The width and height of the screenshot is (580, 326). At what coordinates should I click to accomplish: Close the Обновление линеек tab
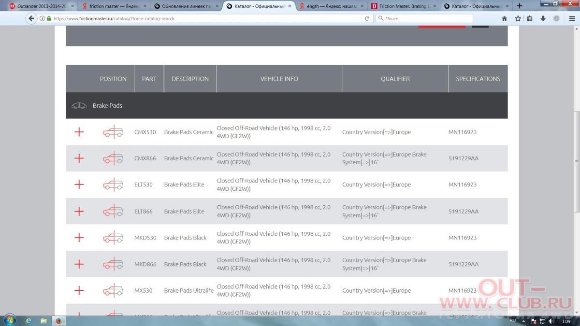[217, 6]
